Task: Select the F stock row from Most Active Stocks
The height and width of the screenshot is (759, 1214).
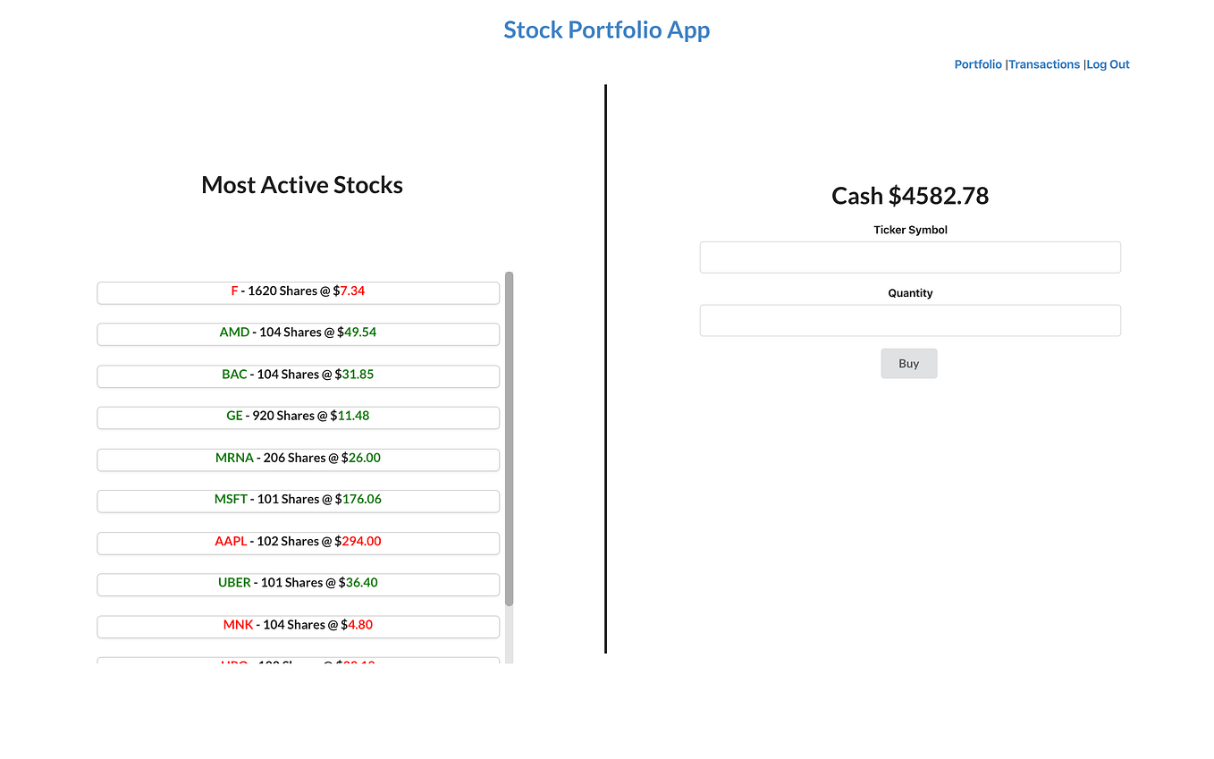Action: tap(298, 292)
